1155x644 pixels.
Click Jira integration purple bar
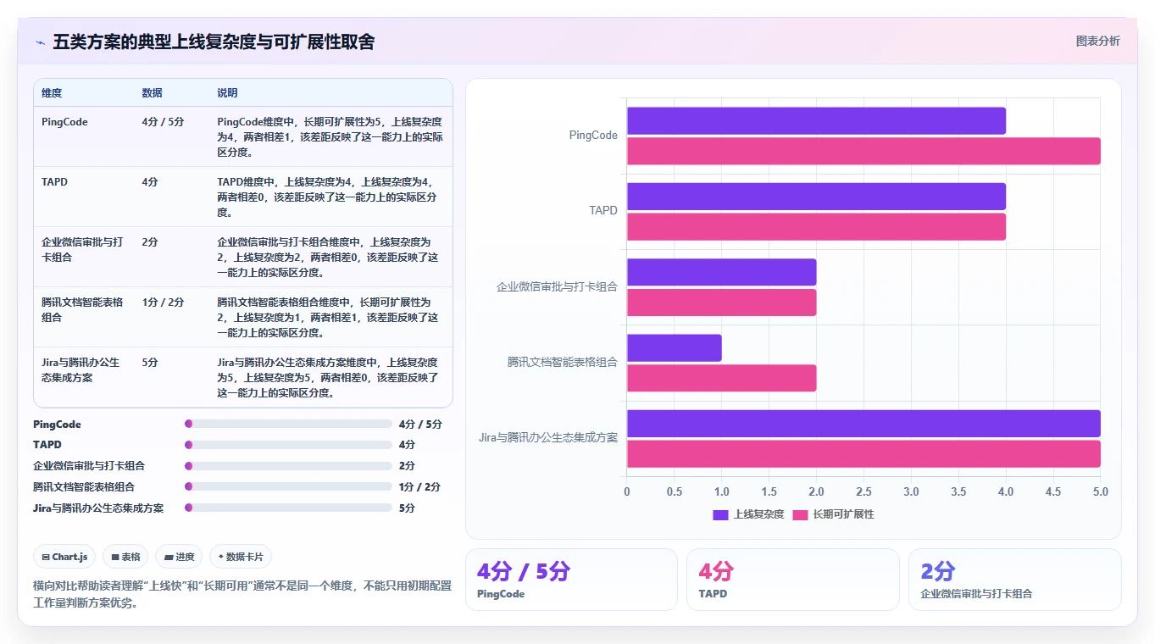[x=863, y=424]
